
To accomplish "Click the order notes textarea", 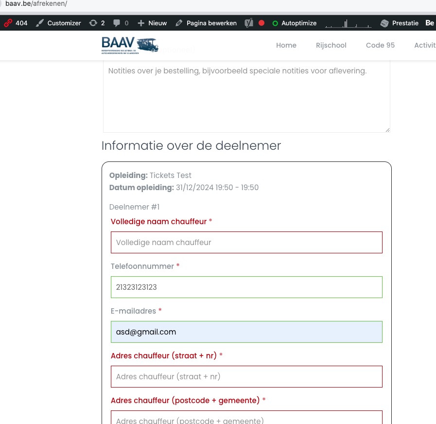I will click(246, 96).
